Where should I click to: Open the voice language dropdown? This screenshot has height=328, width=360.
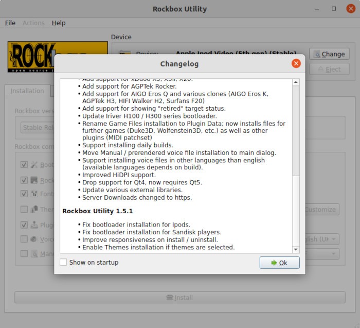coord(322,239)
